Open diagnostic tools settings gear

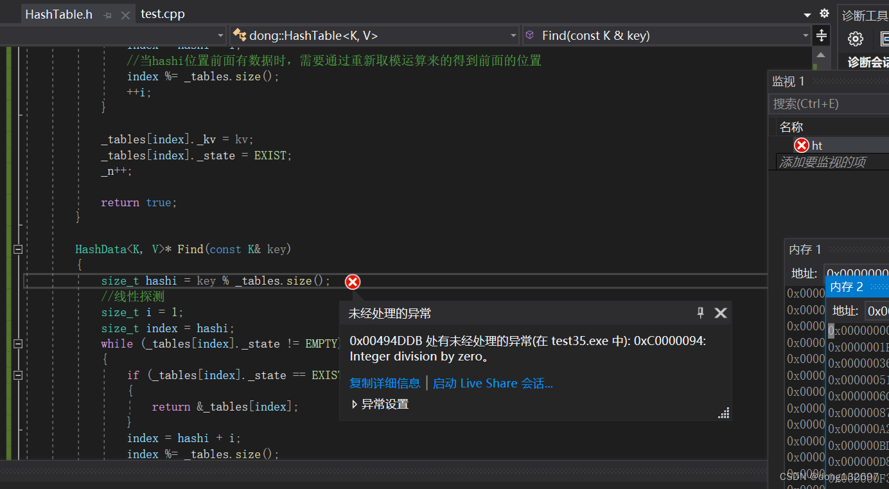click(x=856, y=39)
